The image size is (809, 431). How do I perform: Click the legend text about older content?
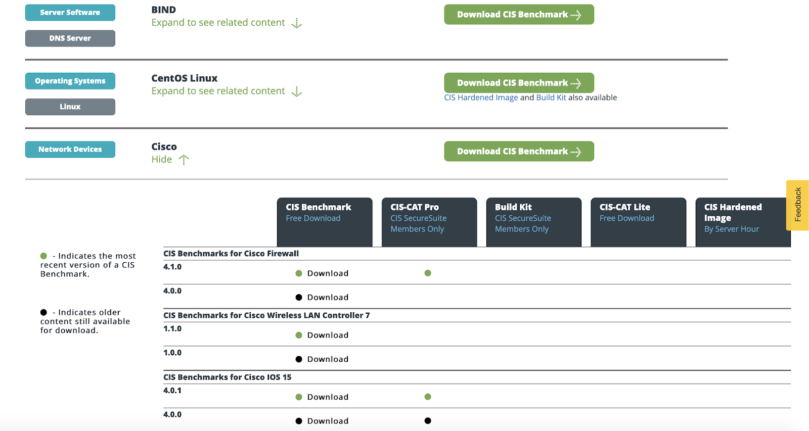point(85,322)
